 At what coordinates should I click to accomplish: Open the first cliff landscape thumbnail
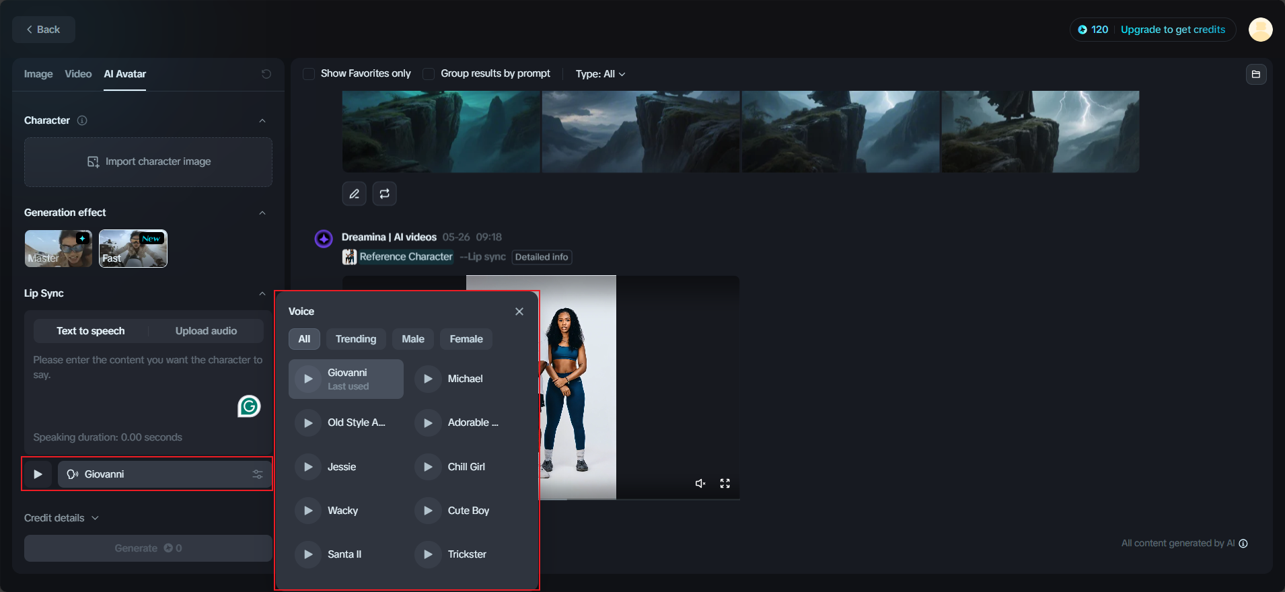[x=441, y=132]
